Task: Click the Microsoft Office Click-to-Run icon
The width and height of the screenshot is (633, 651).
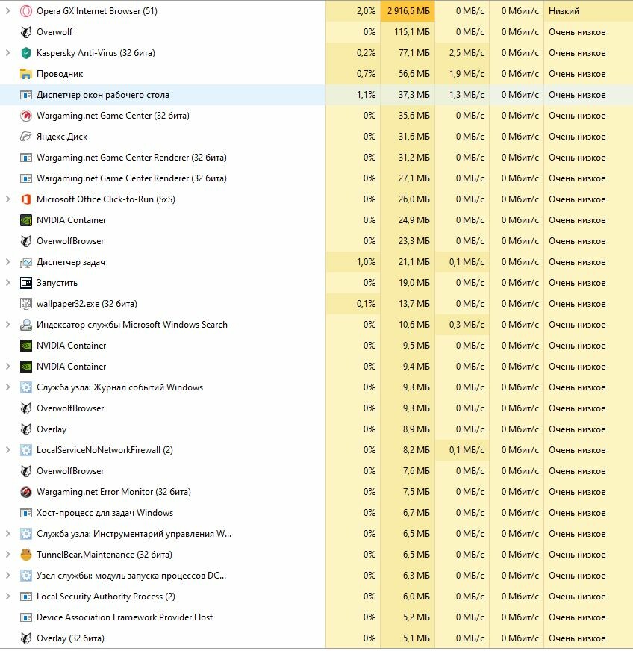Action: point(25,199)
